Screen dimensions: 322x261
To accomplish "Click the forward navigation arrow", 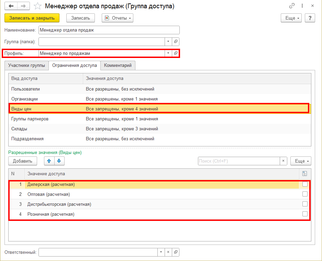I will pyautogui.click(x=23, y=6).
